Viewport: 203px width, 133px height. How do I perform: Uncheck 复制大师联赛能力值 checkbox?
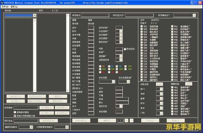[15, 116]
